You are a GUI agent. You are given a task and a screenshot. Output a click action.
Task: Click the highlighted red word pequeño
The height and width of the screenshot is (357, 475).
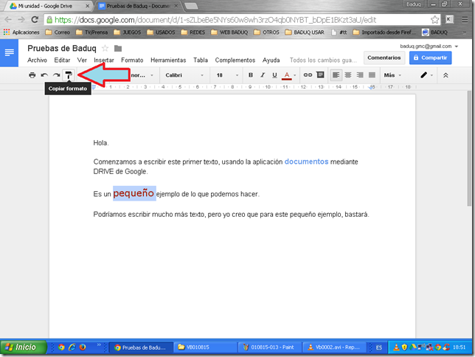(134, 193)
